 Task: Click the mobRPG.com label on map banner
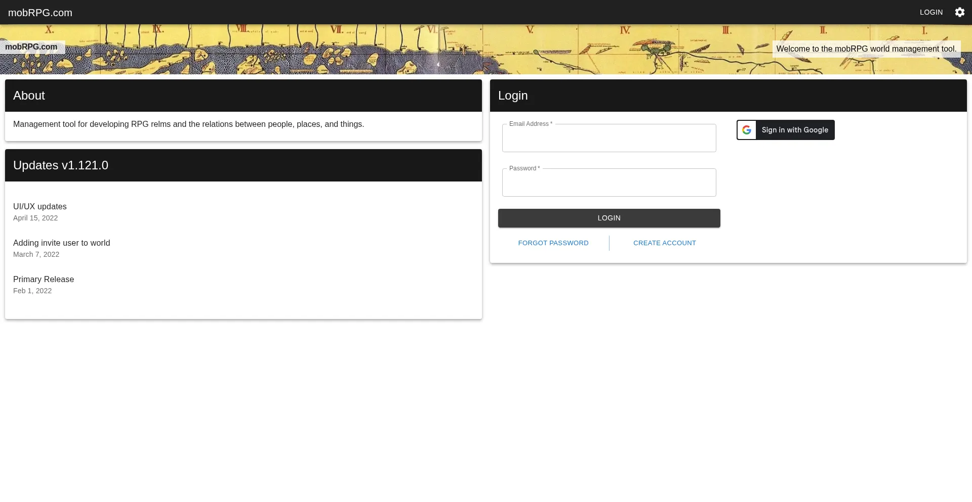point(31,47)
